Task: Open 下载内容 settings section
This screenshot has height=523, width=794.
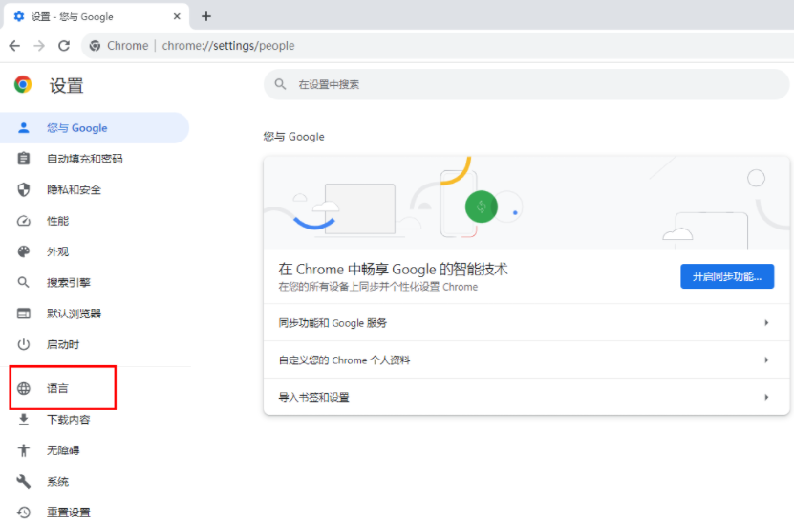Action: click(69, 420)
